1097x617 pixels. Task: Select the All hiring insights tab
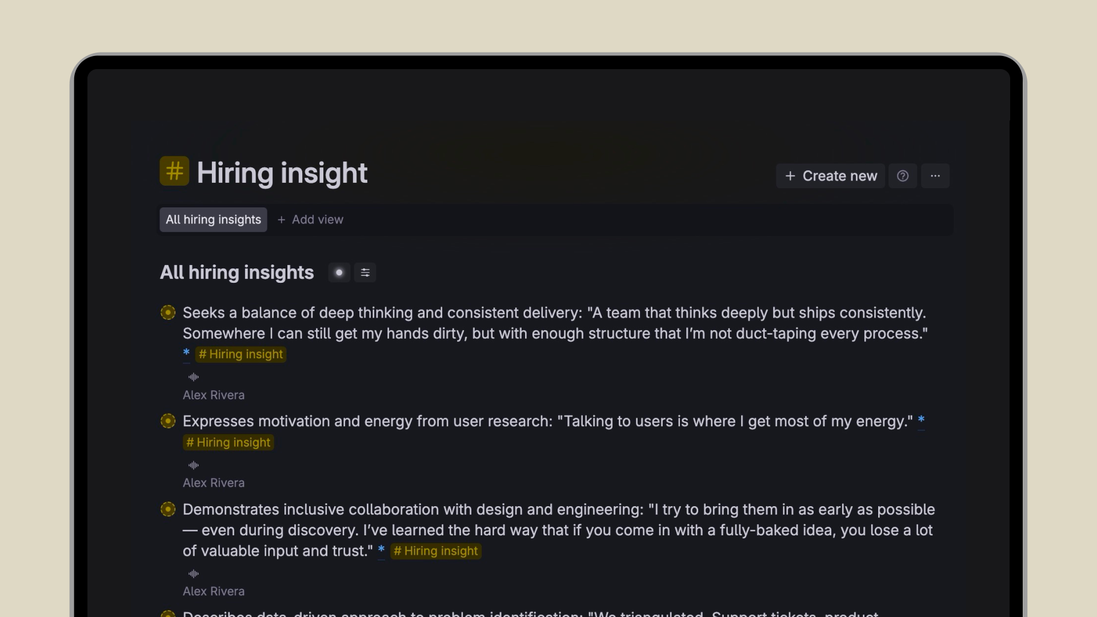coord(213,220)
